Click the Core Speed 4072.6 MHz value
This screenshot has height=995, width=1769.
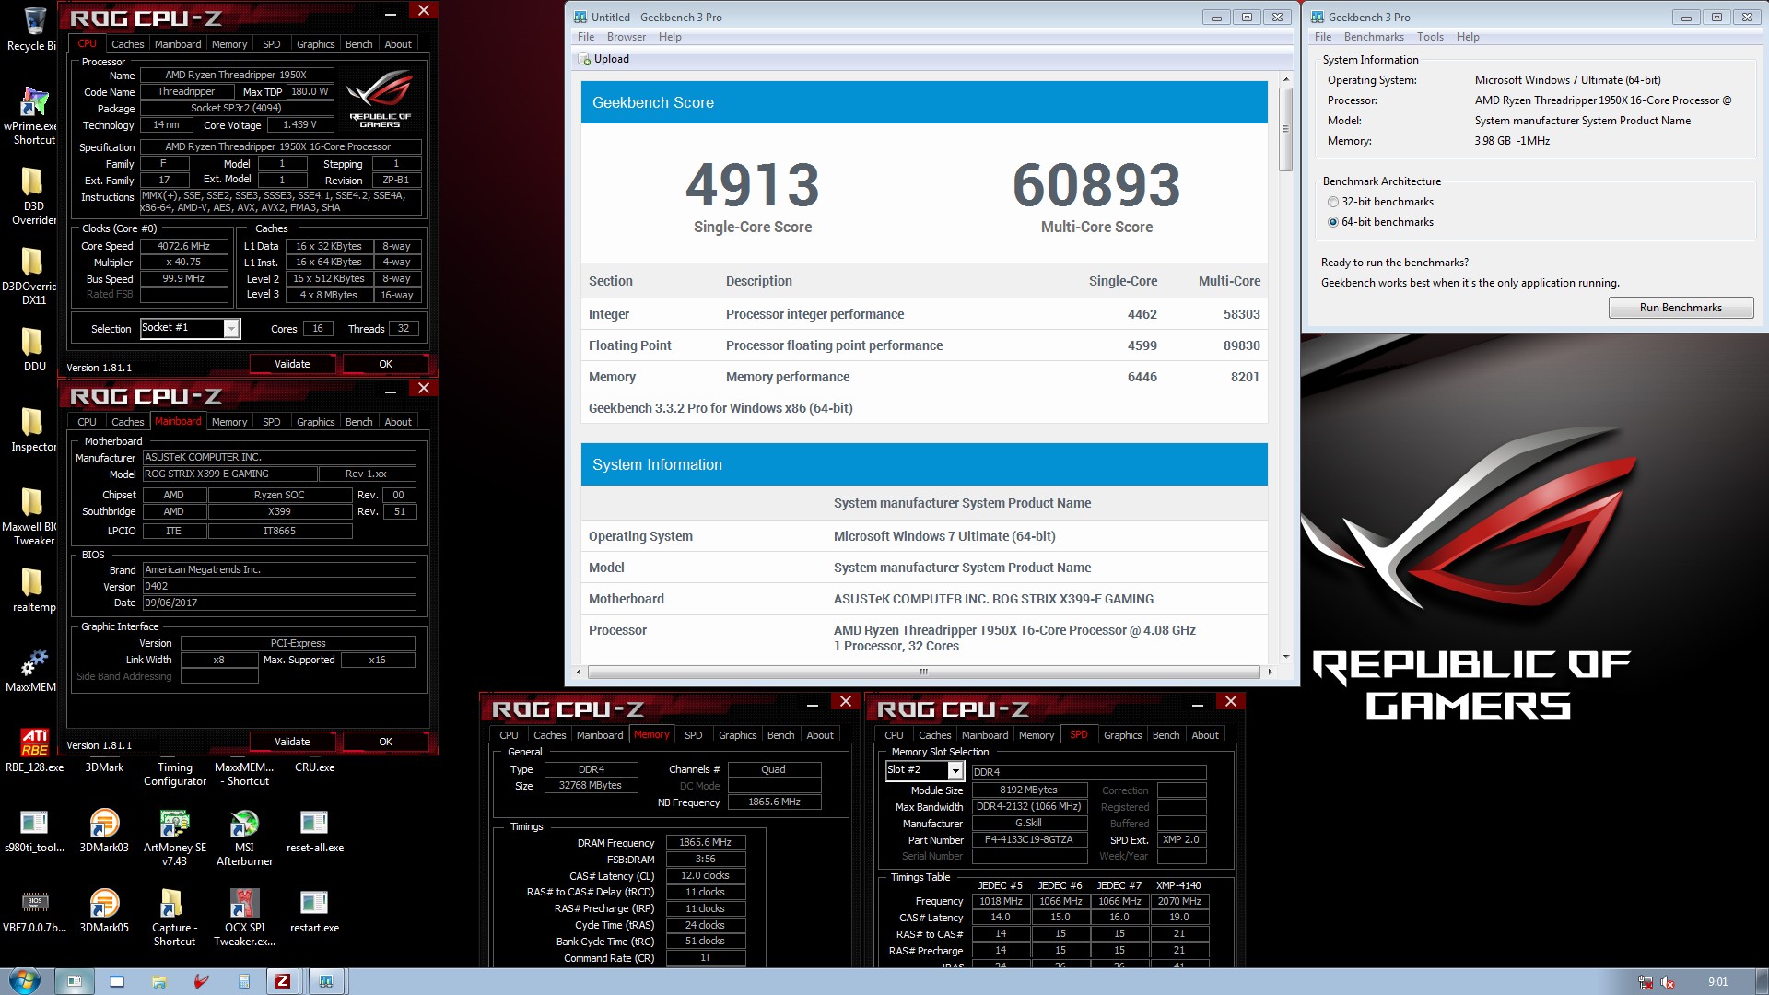pos(183,246)
